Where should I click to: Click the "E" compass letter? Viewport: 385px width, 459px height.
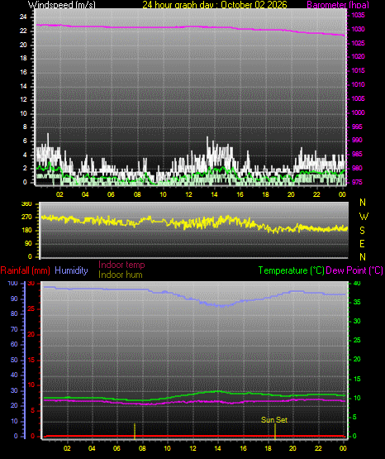[x=362, y=243]
